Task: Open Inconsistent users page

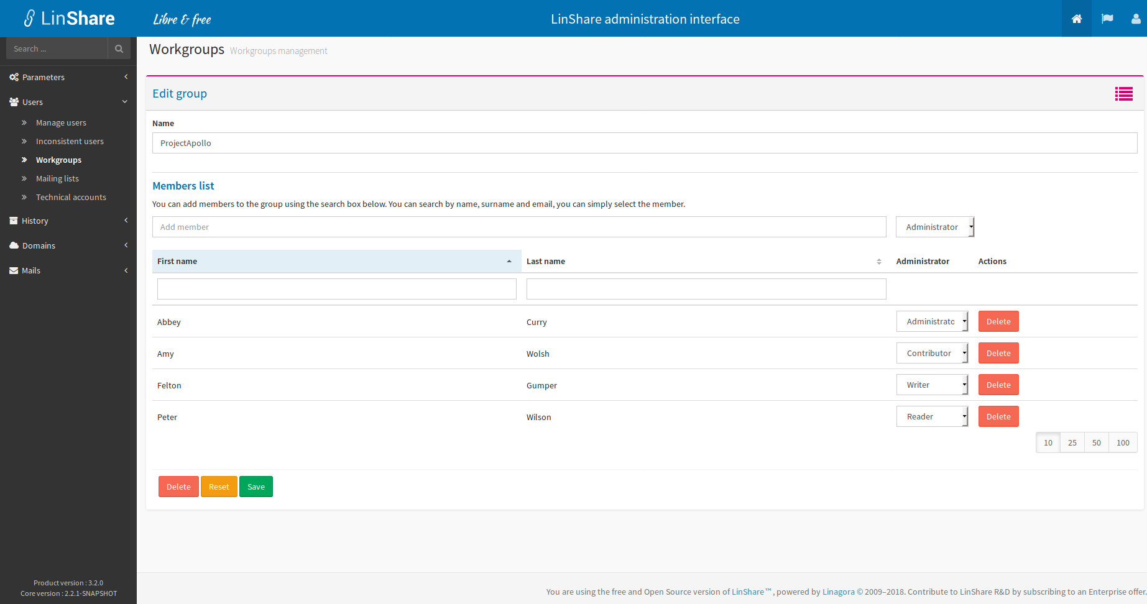Action: pyautogui.click(x=70, y=141)
